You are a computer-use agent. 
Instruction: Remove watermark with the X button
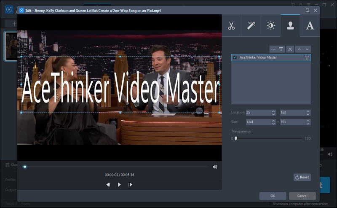[290, 49]
